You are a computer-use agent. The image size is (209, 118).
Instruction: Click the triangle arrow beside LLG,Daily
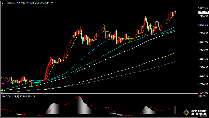pyautogui.click(x=2, y=3)
